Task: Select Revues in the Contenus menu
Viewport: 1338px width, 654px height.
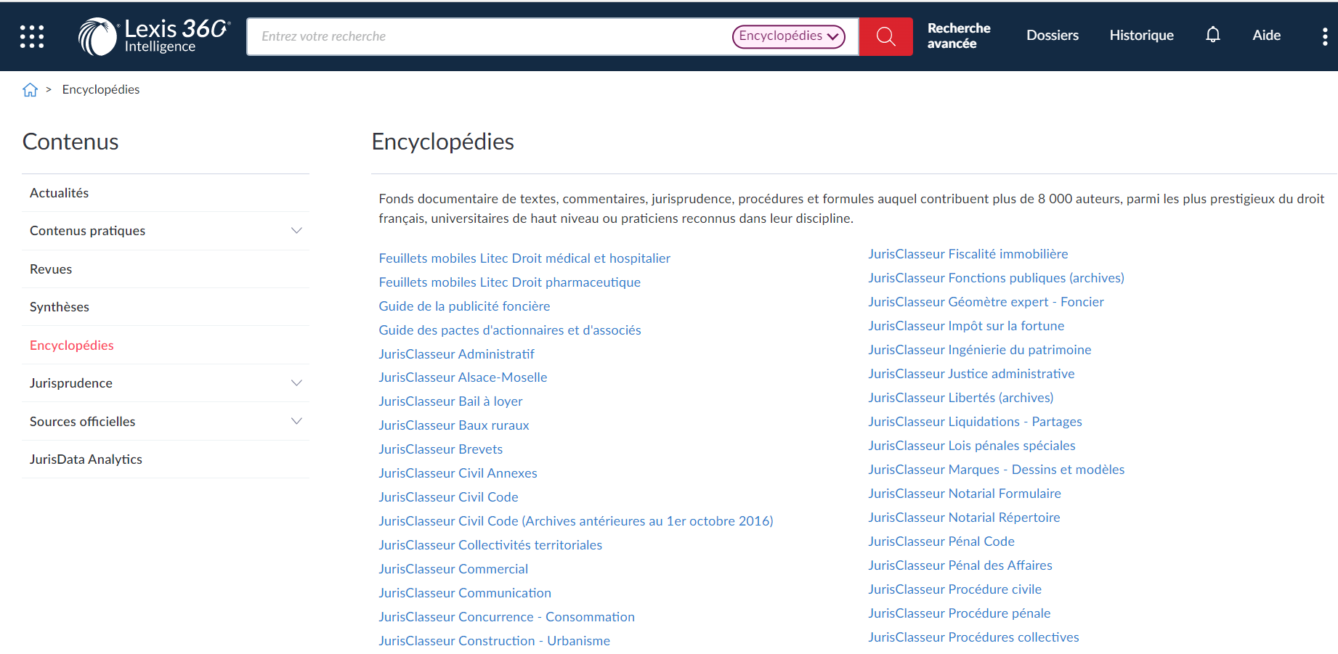Action: click(50, 269)
